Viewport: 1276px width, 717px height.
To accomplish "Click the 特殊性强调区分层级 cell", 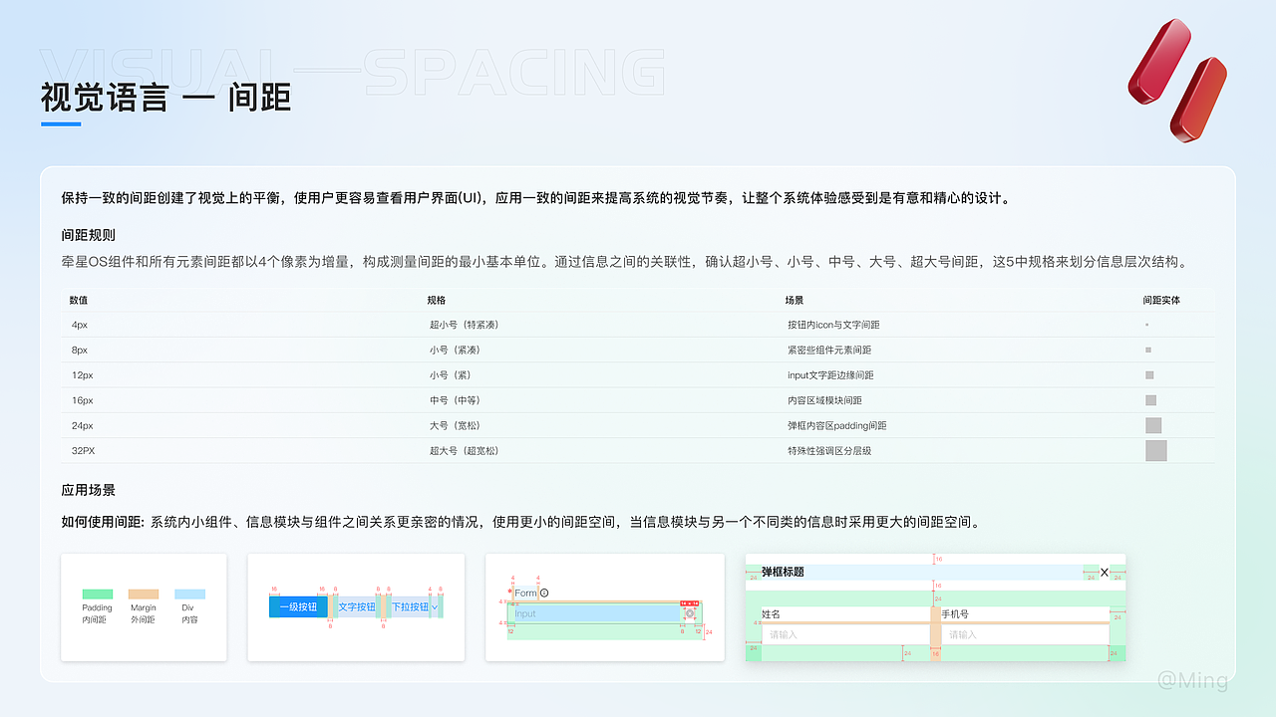I will (x=829, y=451).
